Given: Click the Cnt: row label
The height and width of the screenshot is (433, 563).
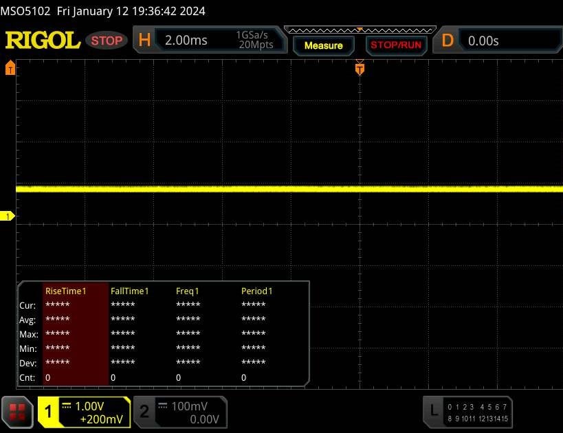Looking at the screenshot, I should (x=27, y=377).
